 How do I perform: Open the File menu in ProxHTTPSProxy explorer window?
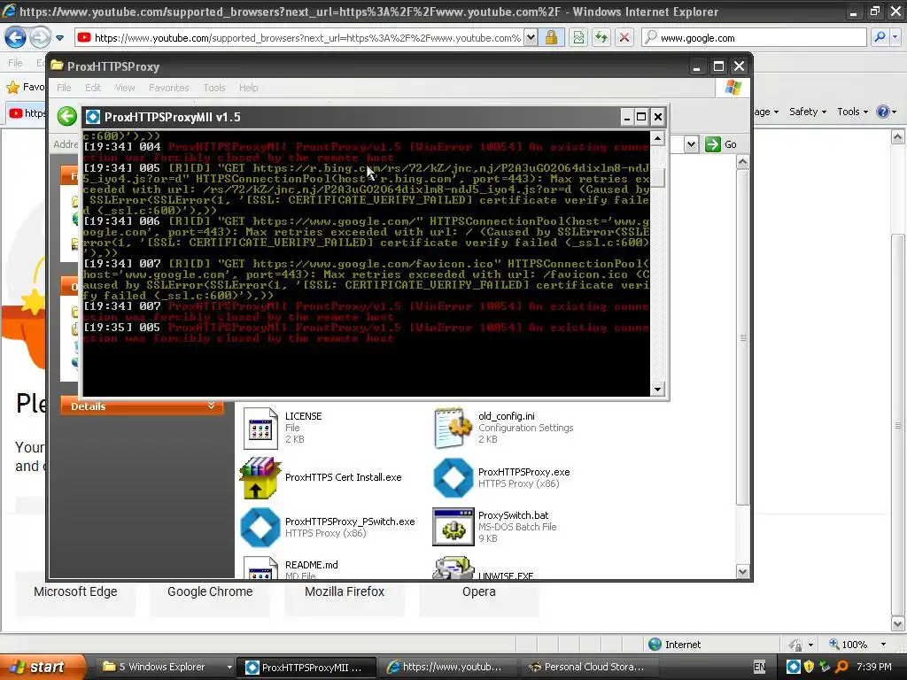(64, 88)
